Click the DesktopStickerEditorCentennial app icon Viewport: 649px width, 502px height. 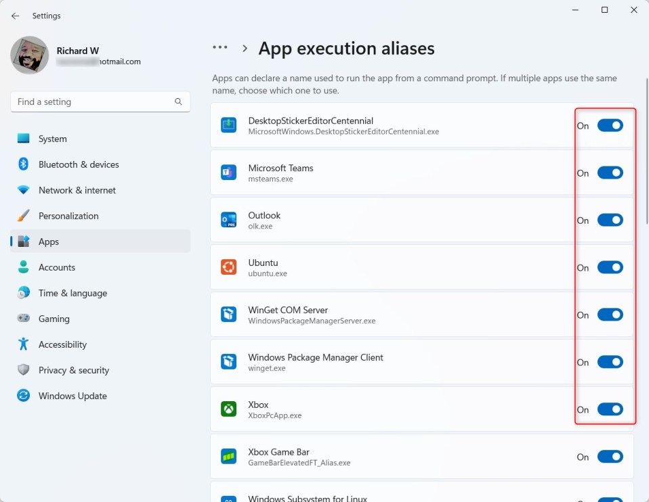[x=228, y=125]
